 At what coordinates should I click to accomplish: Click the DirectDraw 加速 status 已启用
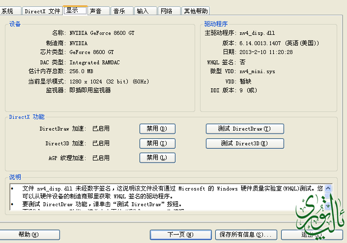coord(101,129)
